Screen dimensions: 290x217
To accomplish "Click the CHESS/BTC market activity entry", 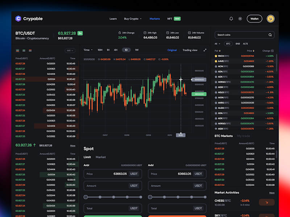I will click(244, 203).
